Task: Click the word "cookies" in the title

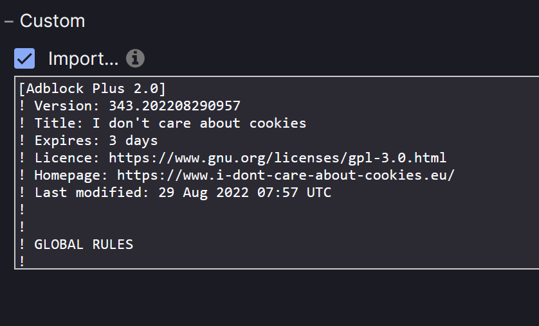Action: (278, 123)
